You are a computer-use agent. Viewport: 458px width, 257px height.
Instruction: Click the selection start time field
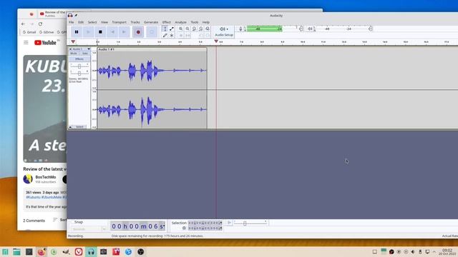pyautogui.click(x=205, y=223)
